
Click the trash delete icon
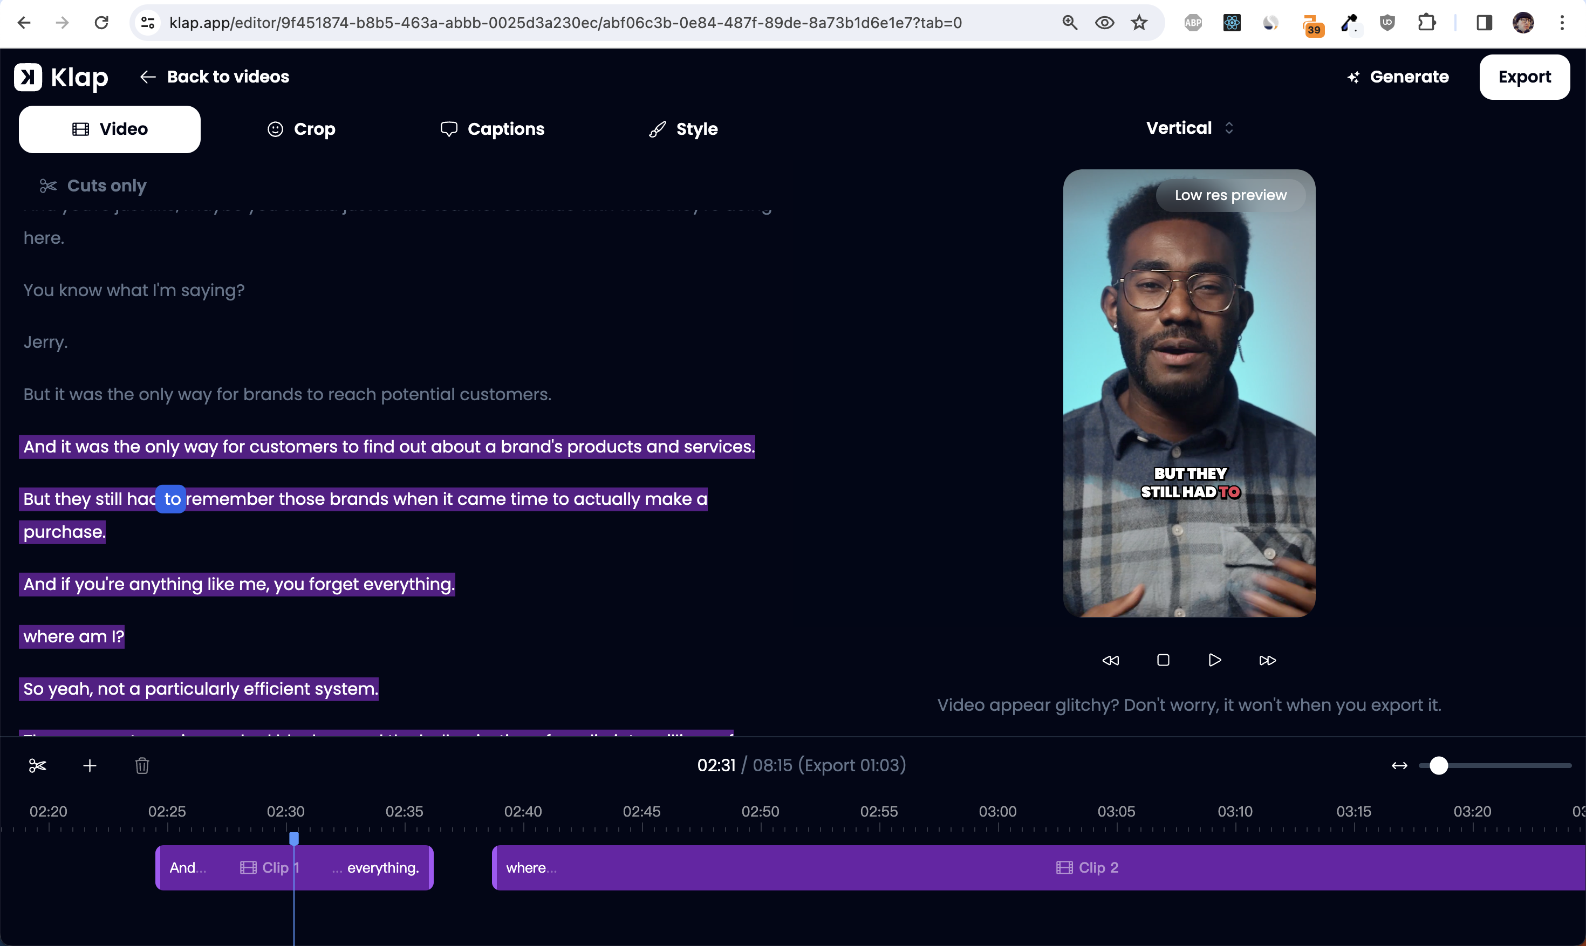click(x=142, y=766)
